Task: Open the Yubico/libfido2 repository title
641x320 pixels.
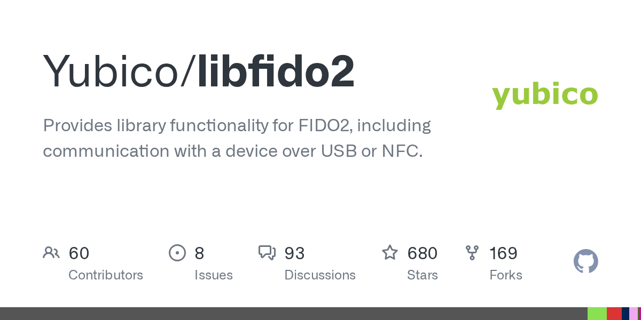Action: click(198, 72)
